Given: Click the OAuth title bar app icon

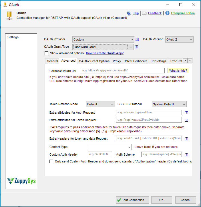Looking at the screenshot, I should (5, 5).
